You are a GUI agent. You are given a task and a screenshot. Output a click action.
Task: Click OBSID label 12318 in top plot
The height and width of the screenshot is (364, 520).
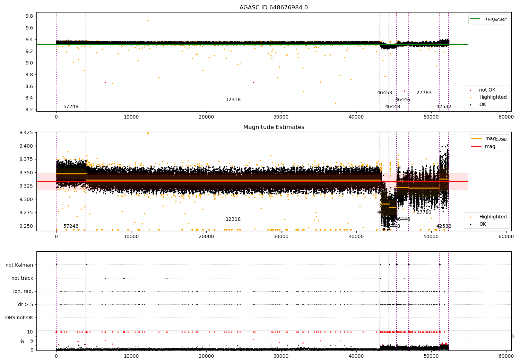233,100
